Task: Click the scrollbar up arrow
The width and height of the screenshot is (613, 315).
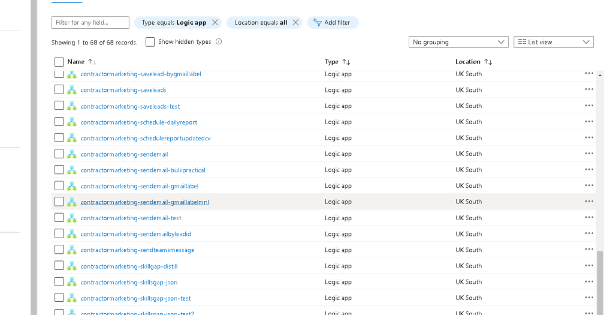Action: tap(600, 75)
